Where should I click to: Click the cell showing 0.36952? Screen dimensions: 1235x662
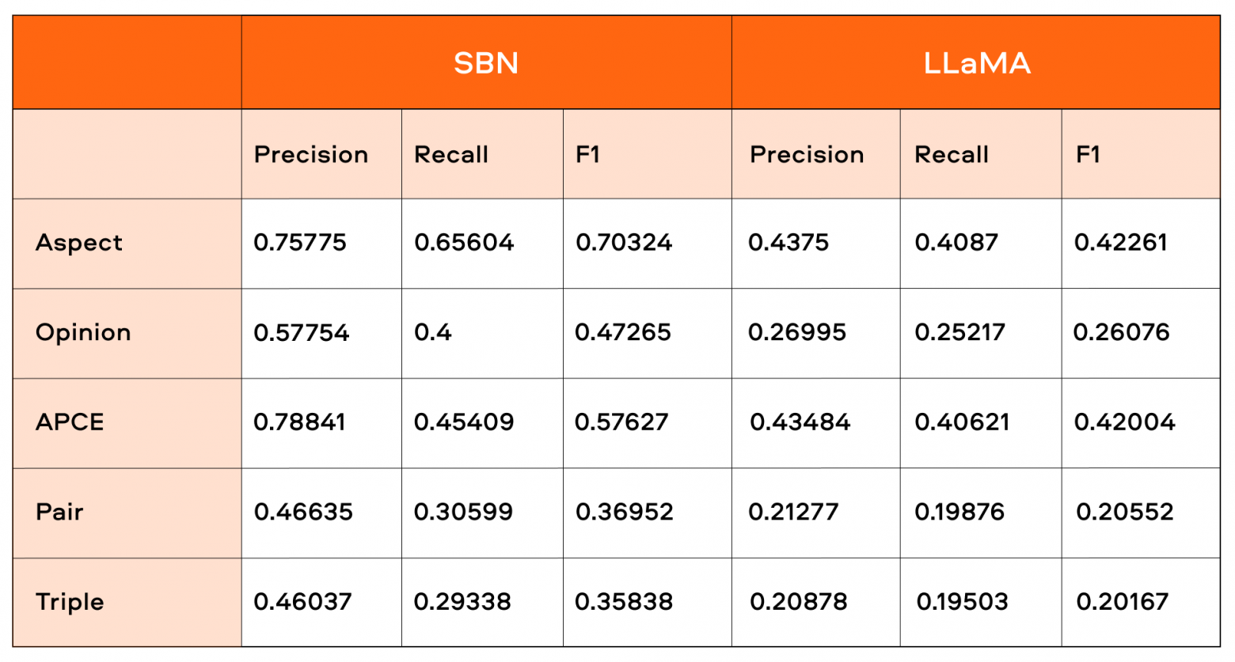pyautogui.click(x=625, y=513)
